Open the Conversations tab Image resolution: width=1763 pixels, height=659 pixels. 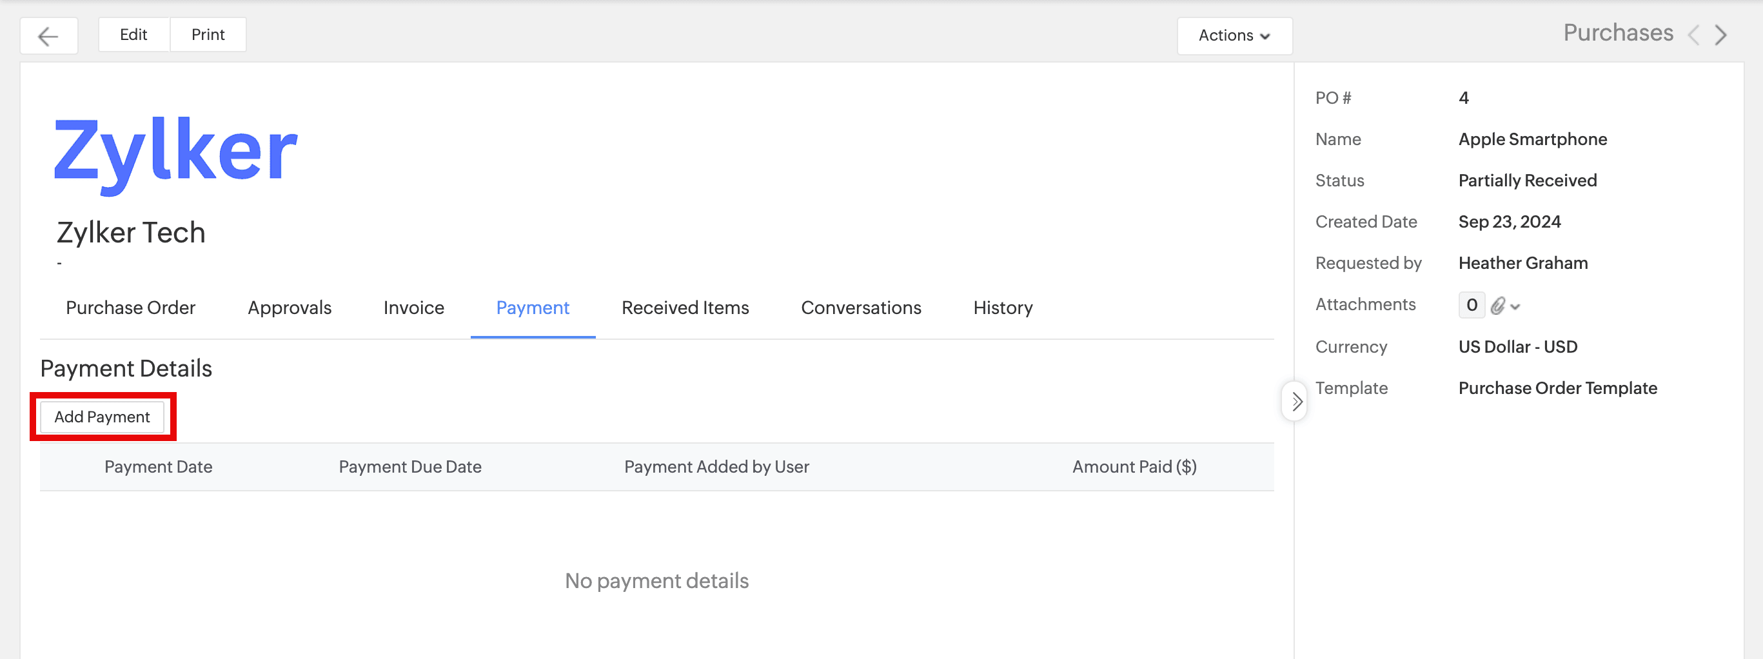pyautogui.click(x=860, y=308)
